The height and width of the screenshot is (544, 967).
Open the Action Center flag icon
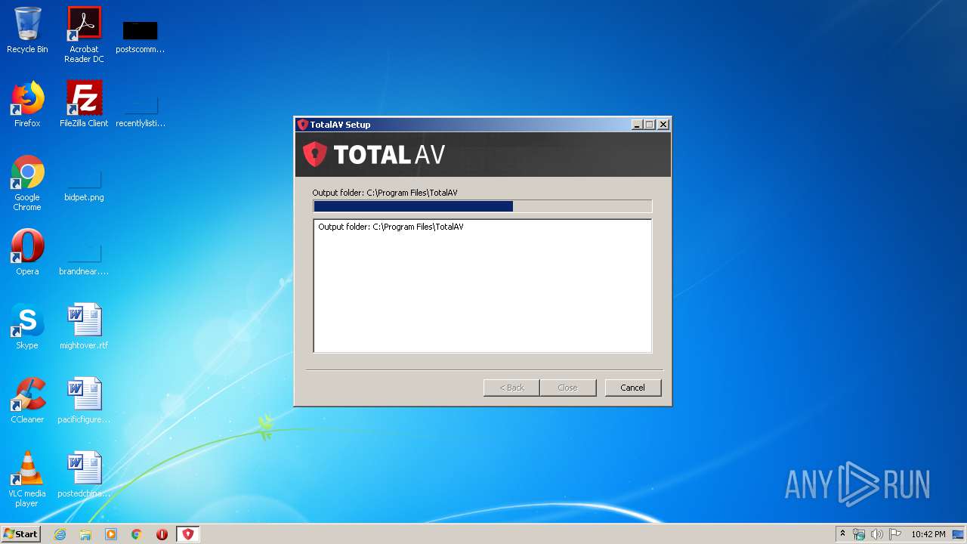(x=895, y=534)
